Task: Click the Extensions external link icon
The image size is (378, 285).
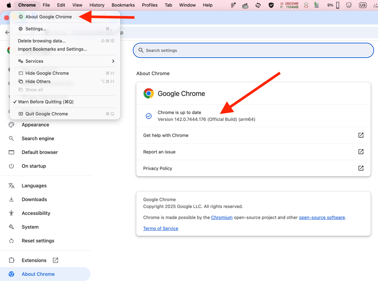Action: point(56,260)
